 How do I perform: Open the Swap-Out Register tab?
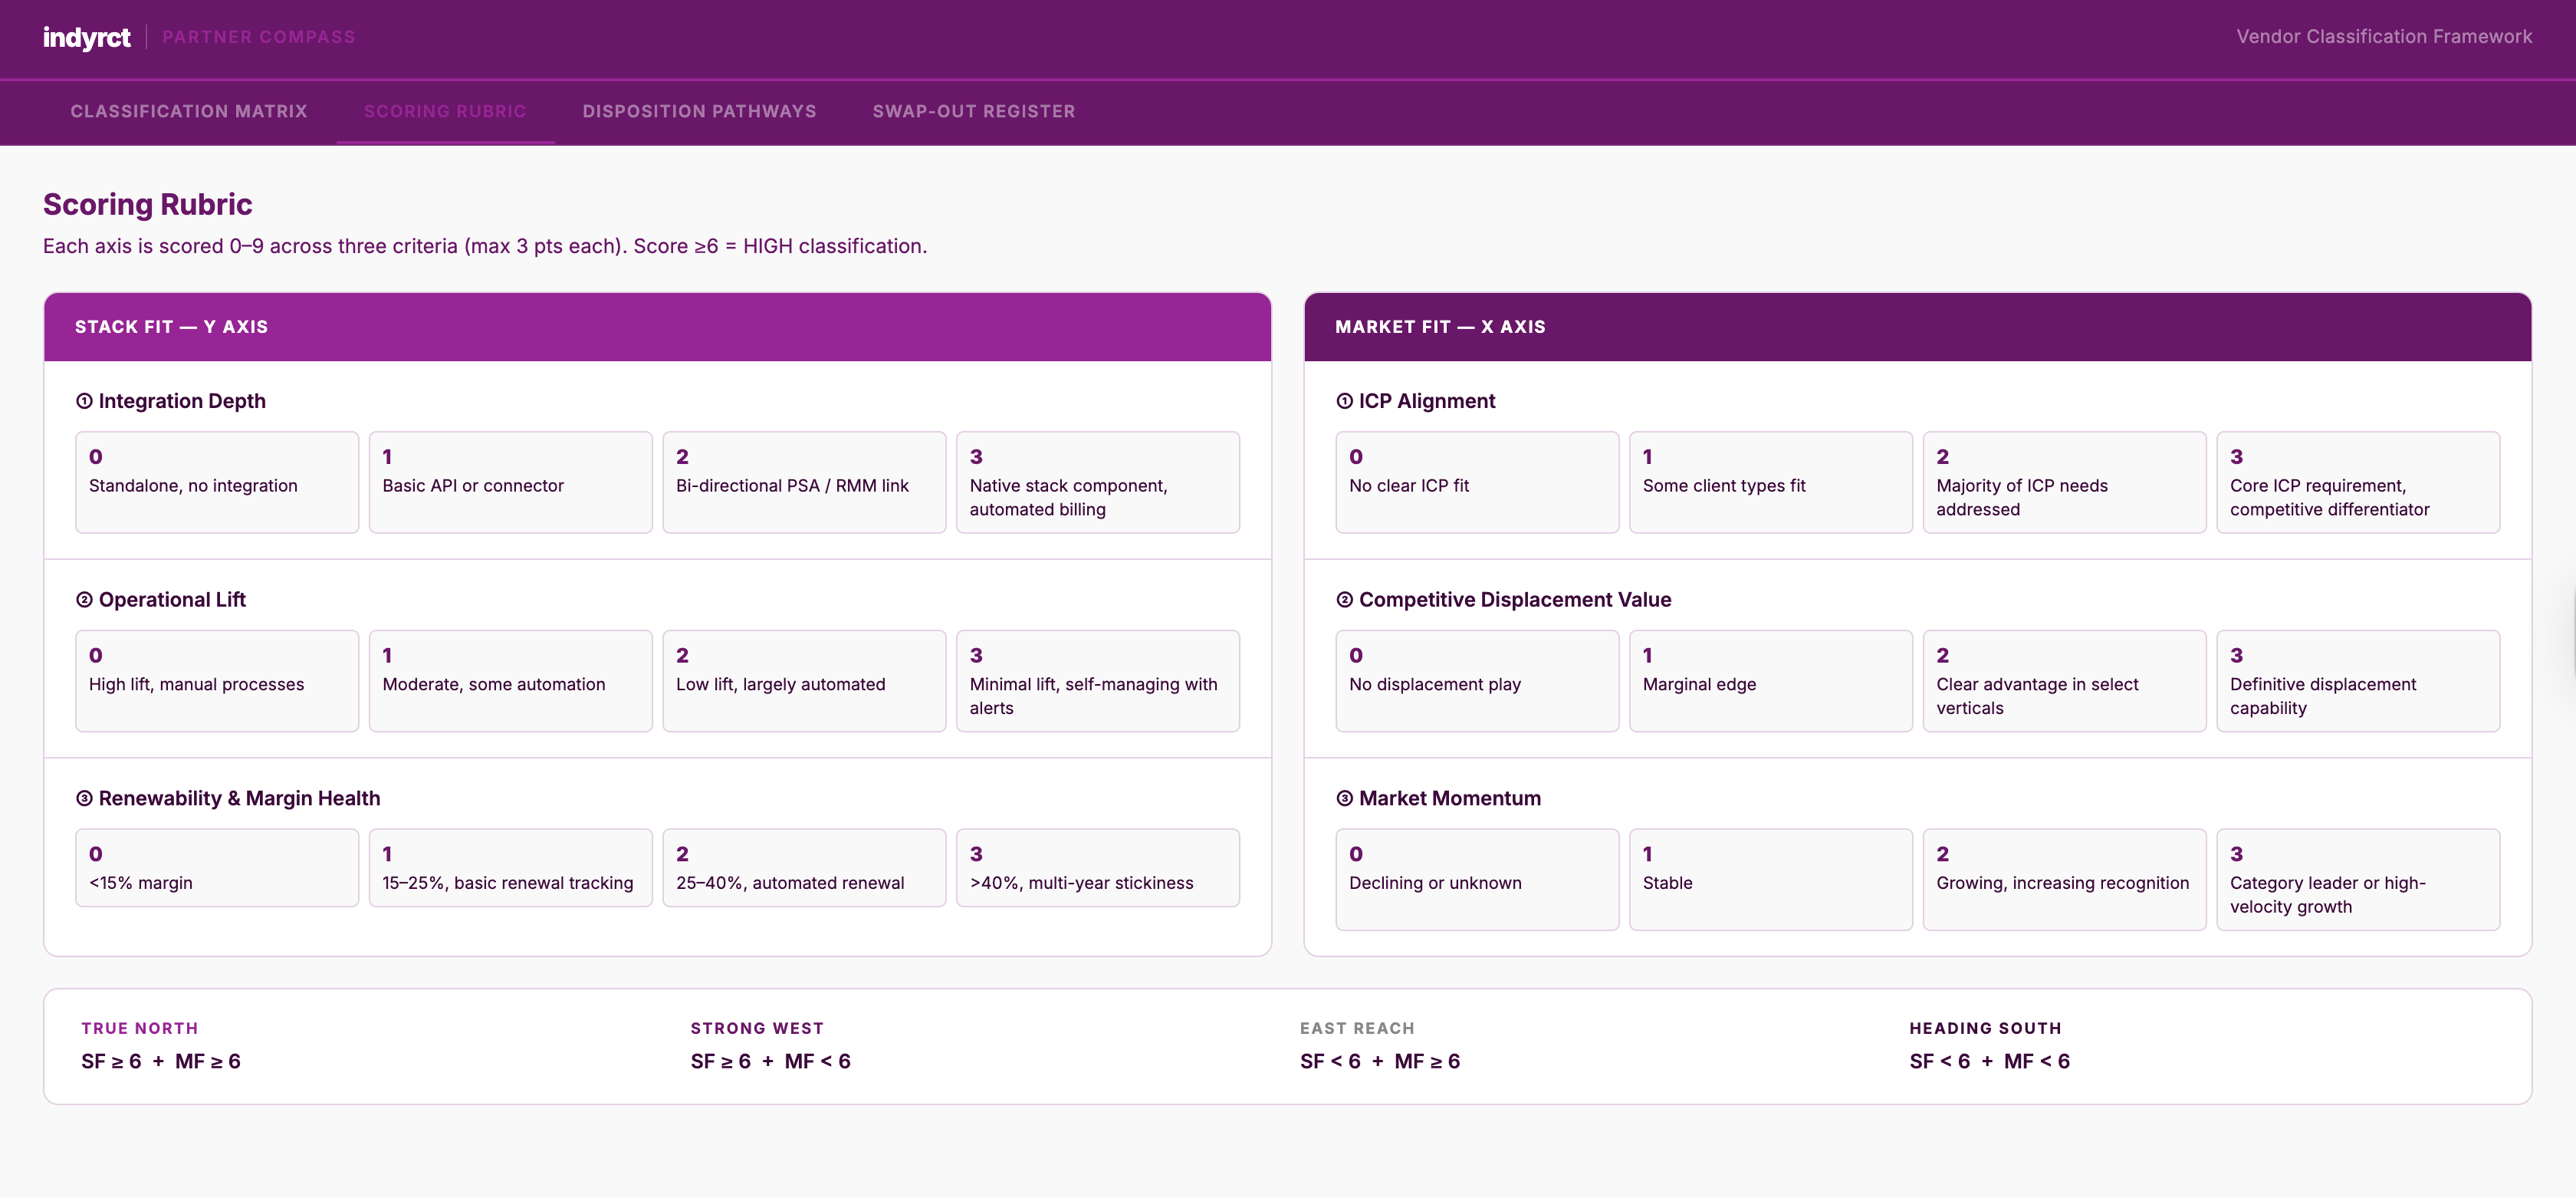[x=973, y=111]
